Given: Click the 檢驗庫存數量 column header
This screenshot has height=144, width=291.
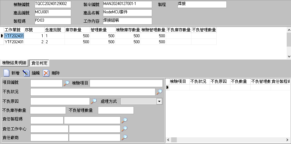Looking at the screenshot, I should click(x=128, y=30).
